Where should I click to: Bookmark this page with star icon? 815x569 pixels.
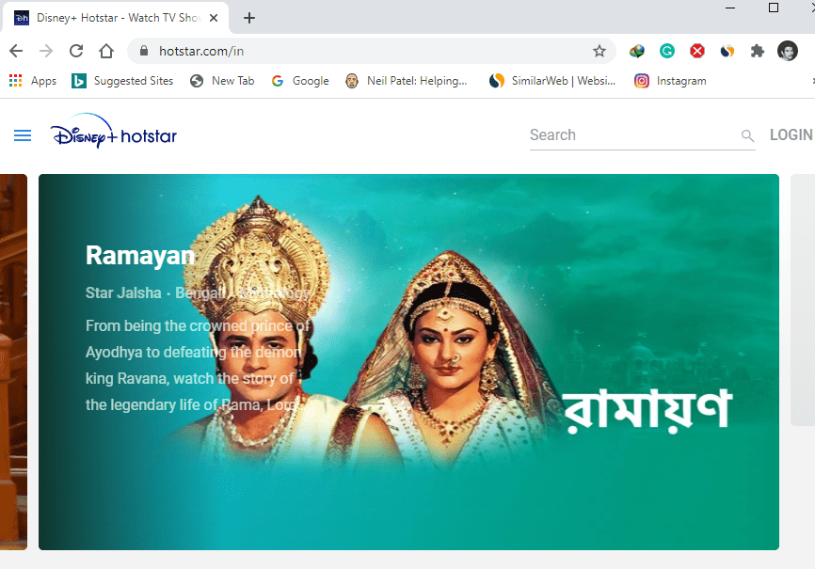tap(599, 51)
